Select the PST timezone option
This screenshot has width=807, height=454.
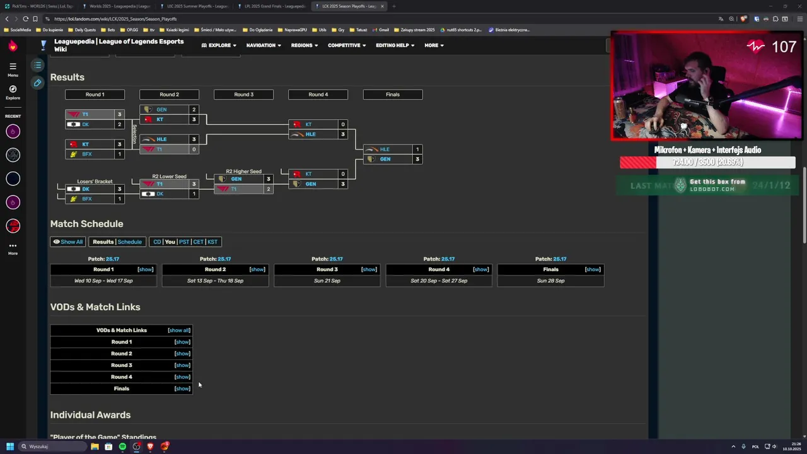point(183,242)
